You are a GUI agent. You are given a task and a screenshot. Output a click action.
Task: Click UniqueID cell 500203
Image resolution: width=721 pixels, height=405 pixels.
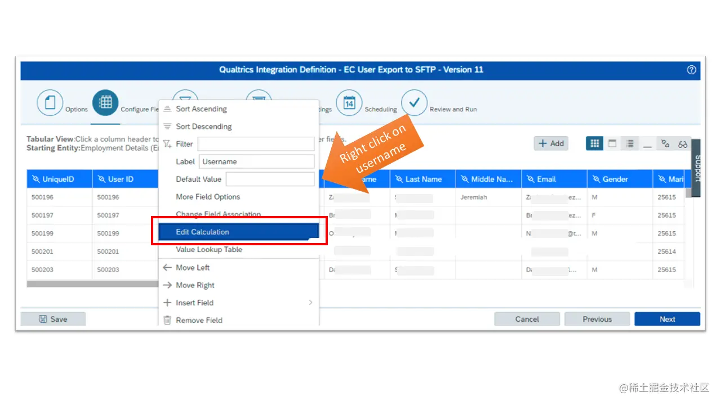pyautogui.click(x=60, y=269)
